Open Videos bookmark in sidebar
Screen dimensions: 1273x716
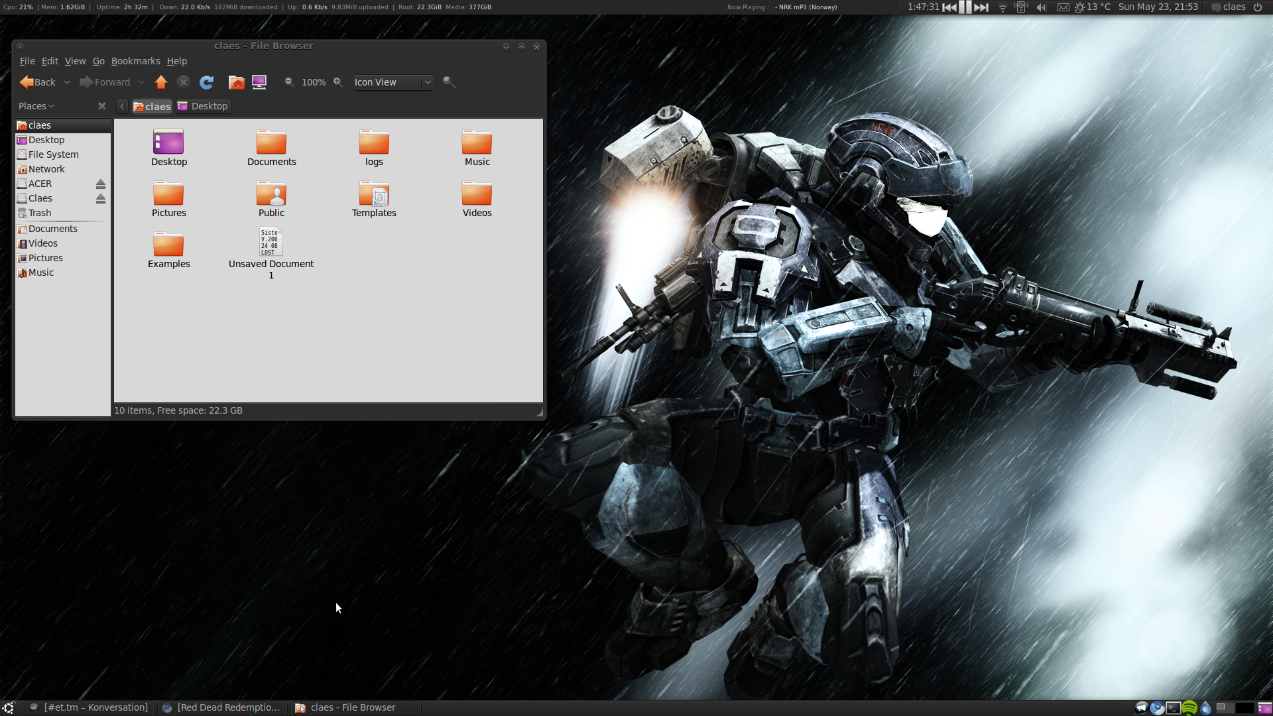coord(62,243)
